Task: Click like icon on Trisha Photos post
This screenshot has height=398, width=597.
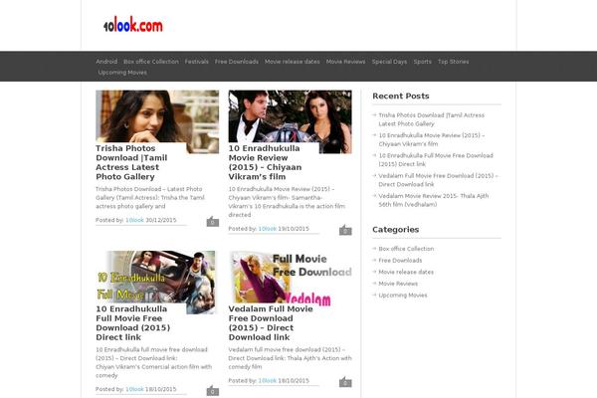Action: coord(213,221)
